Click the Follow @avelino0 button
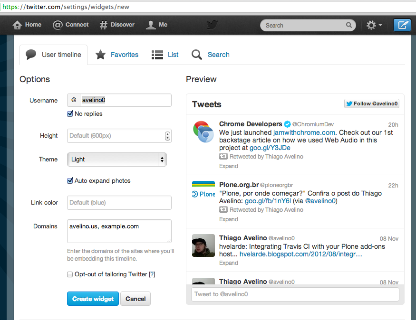The height and width of the screenshot is (320, 416). point(372,104)
